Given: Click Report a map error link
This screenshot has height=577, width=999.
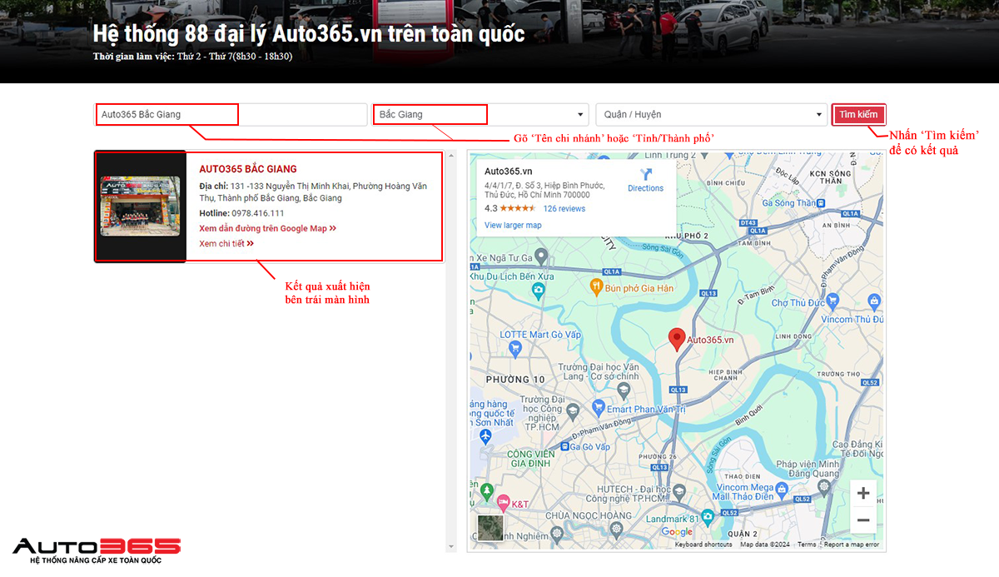Looking at the screenshot, I should coord(852,545).
